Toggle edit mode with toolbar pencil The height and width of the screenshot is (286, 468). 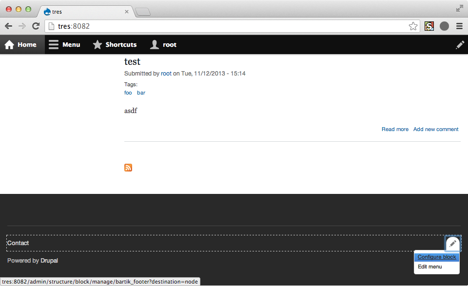(460, 45)
